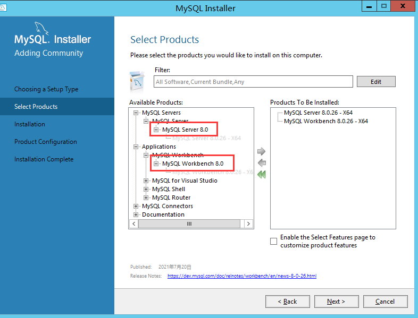Expand the MySQL Shell node

point(146,189)
